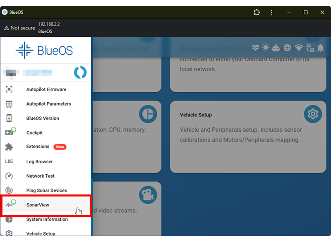This screenshot has height=241, width=331.
Task: Close the BlueOS window
Action: tap(322, 12)
